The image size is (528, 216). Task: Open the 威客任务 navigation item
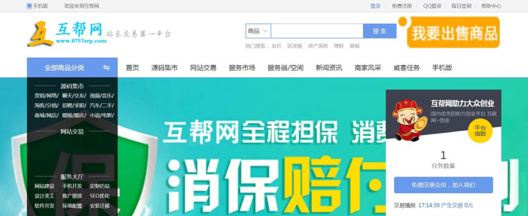(x=406, y=68)
